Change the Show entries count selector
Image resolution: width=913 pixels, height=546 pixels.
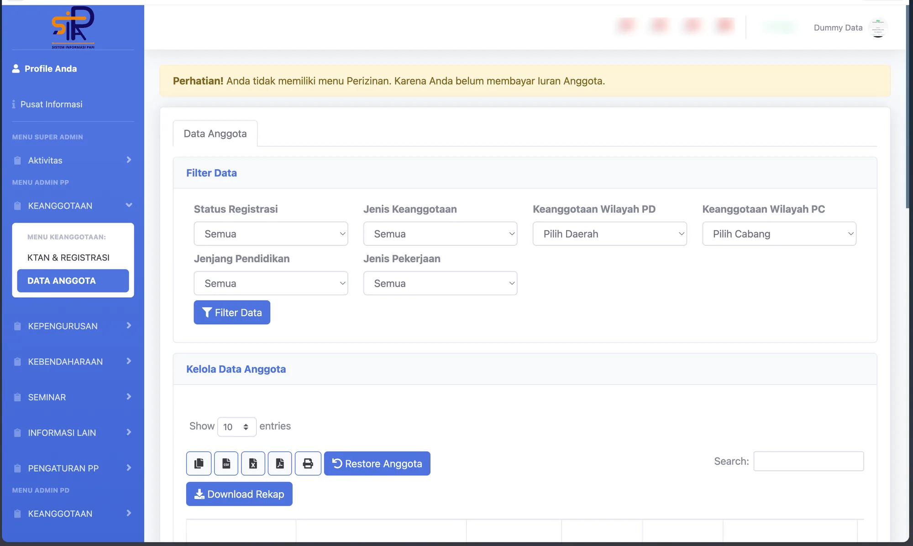coord(236,427)
